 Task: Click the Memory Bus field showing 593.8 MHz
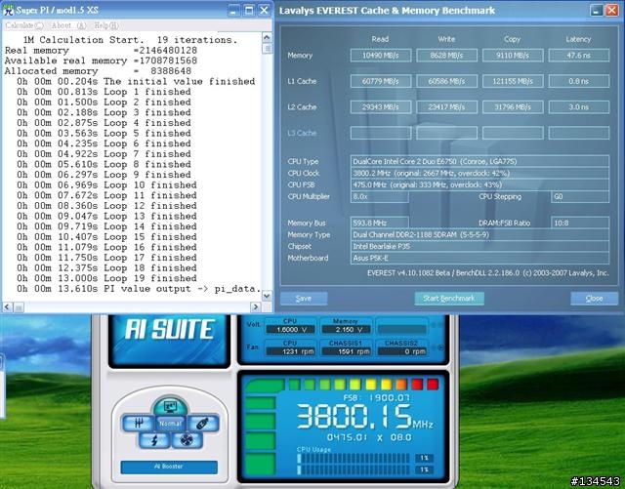380,223
